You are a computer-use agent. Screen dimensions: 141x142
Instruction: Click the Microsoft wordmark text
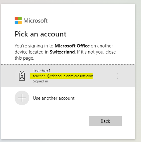coord(35,21)
